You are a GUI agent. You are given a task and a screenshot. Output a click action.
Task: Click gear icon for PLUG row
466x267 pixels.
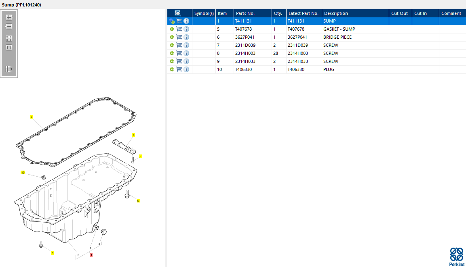tap(172, 69)
